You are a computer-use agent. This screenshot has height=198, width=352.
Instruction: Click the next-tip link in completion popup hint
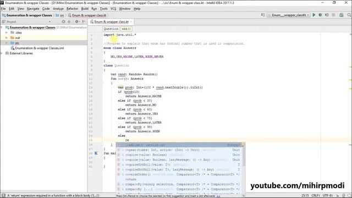[x=218, y=196]
